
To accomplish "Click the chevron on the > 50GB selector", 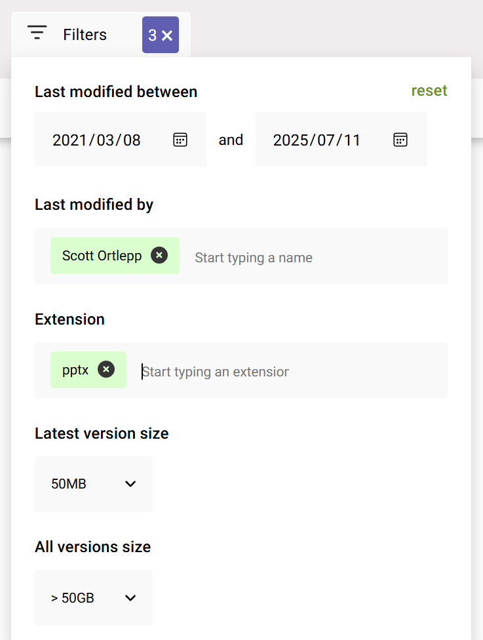I will tap(130, 597).
